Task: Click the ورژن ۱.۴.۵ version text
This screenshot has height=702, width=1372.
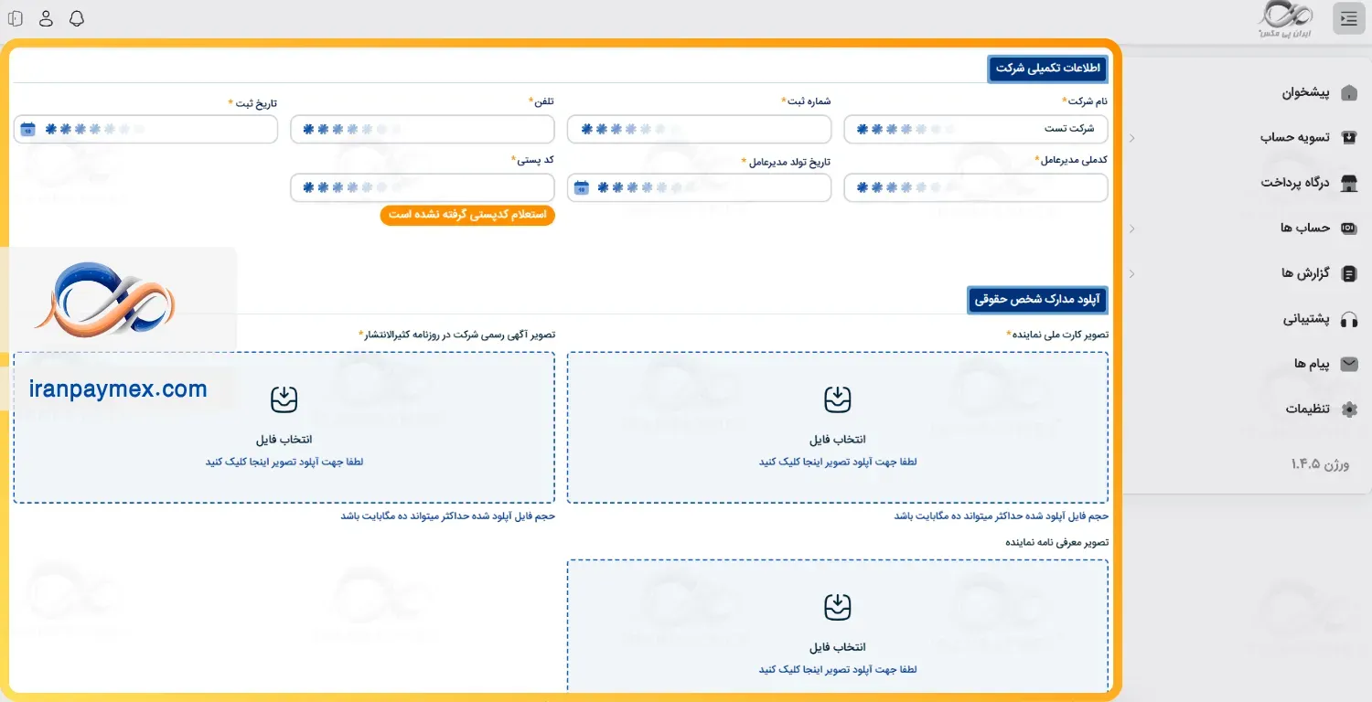Action: [1320, 464]
